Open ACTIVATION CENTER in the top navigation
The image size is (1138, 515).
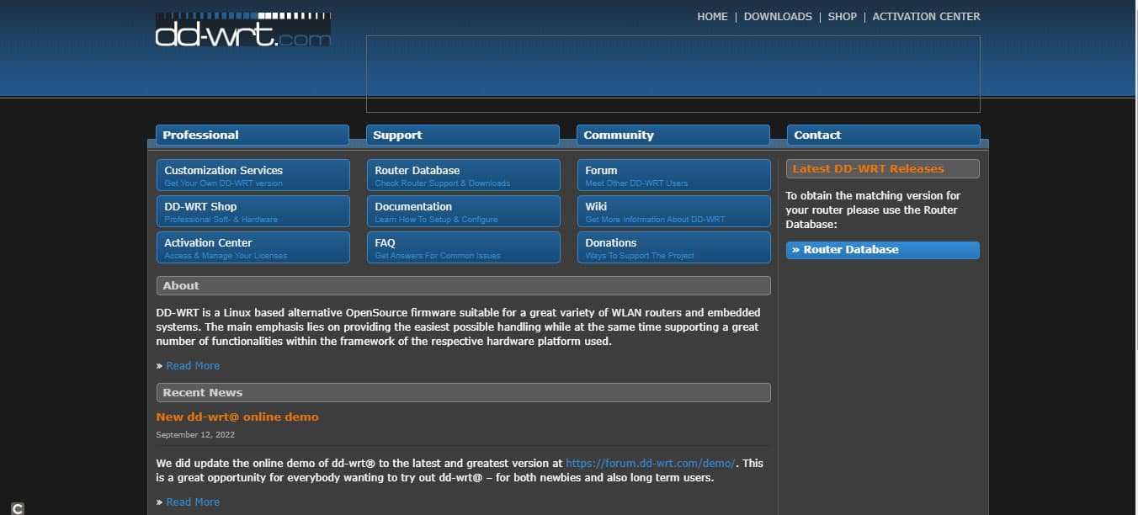coord(926,17)
